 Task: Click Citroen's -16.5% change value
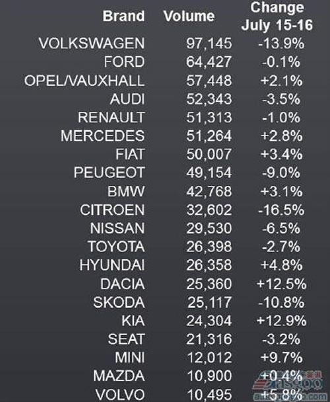point(281,210)
